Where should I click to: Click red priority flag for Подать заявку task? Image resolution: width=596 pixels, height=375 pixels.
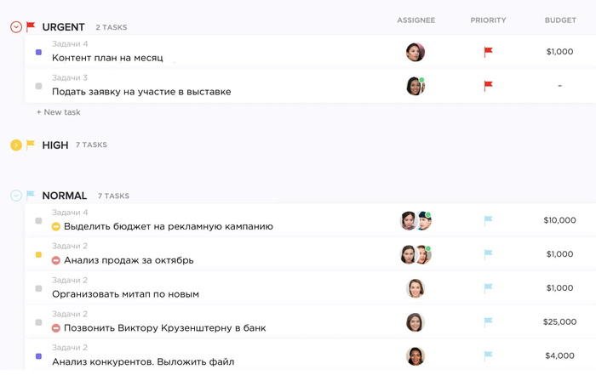488,86
